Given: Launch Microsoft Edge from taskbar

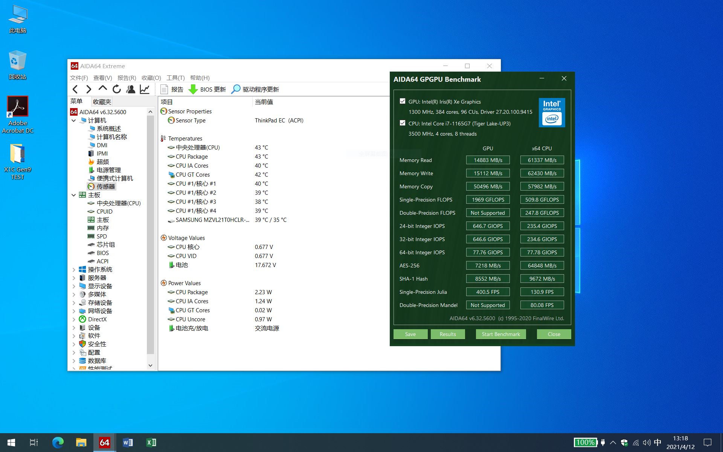Looking at the screenshot, I should [x=58, y=443].
